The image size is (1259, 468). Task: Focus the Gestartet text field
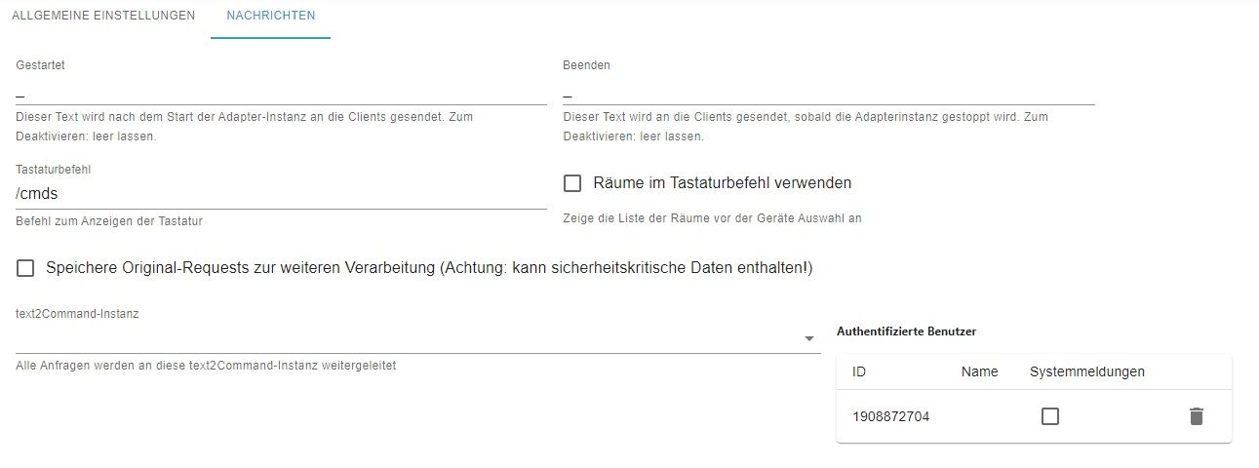281,93
